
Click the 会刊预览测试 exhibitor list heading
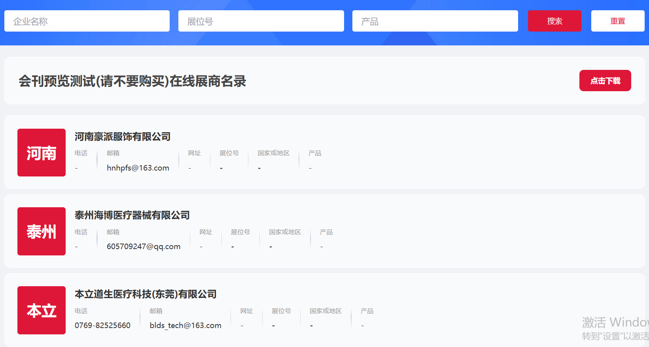(x=132, y=81)
